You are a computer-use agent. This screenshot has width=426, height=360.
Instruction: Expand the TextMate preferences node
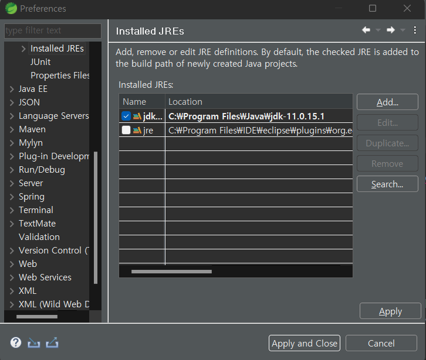click(x=12, y=224)
